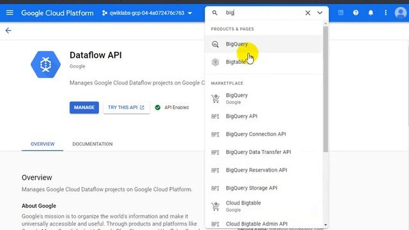Click the Bigtable product icon

tap(215, 62)
